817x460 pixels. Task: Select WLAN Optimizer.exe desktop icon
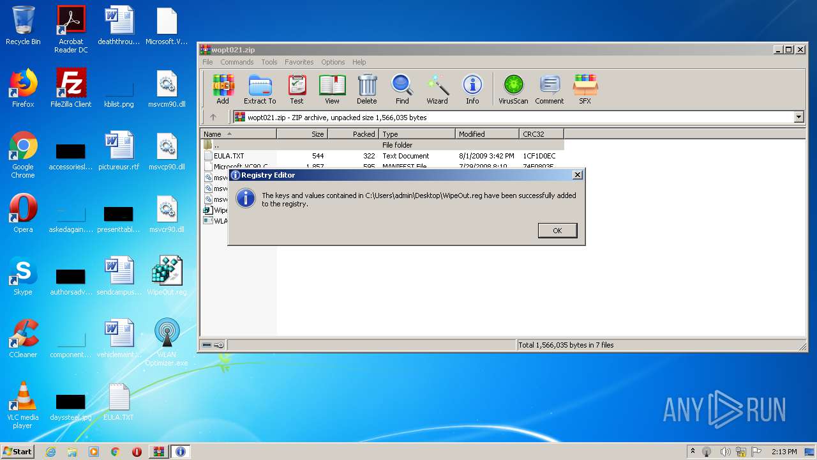point(167,343)
